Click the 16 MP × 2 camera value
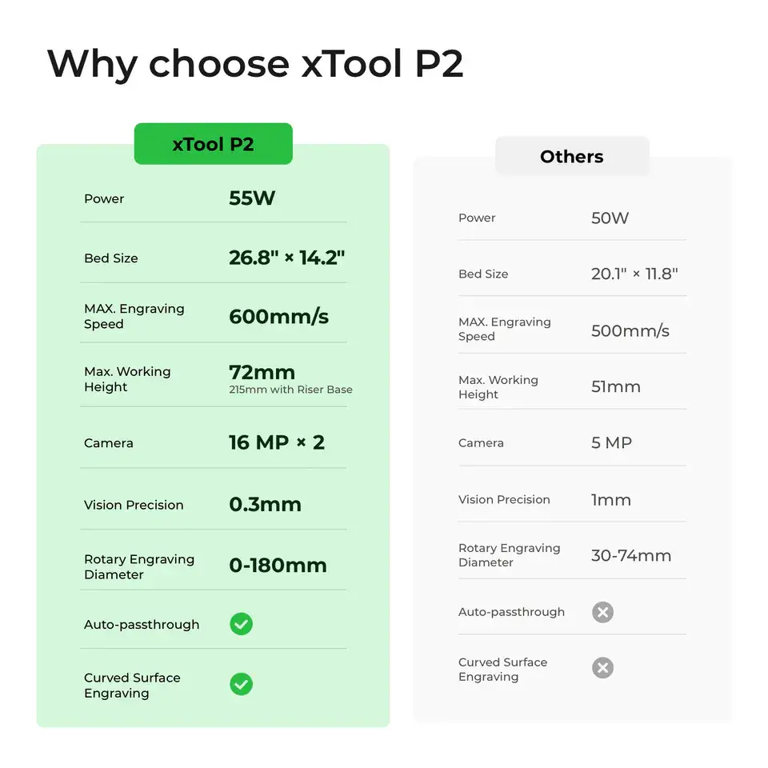Screen dimensions: 768x768 277,442
